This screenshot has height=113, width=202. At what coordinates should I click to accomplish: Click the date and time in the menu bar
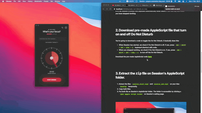coord(194,1)
